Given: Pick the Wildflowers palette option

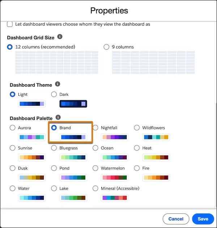Looking at the screenshot, I should pyautogui.click(x=137, y=128).
